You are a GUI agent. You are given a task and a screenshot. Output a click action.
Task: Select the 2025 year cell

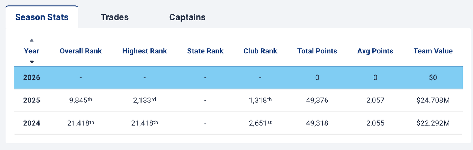pyautogui.click(x=32, y=101)
